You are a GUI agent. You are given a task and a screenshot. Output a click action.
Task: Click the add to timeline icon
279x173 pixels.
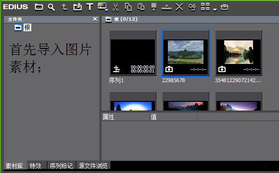pos(166,7)
